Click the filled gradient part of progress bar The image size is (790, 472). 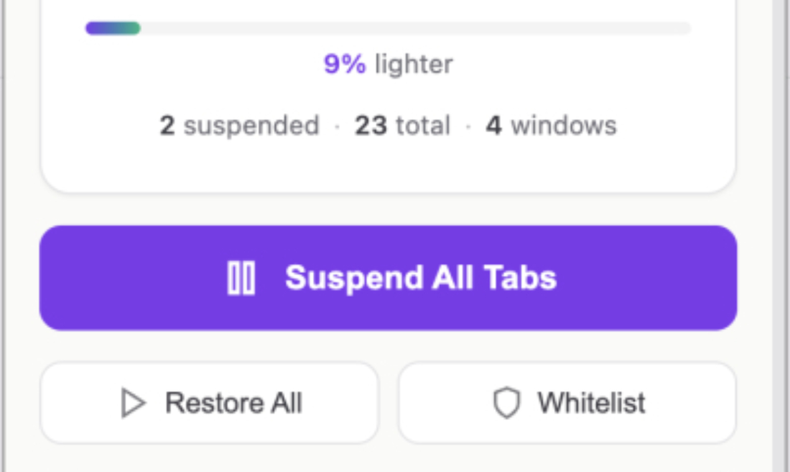tap(113, 29)
